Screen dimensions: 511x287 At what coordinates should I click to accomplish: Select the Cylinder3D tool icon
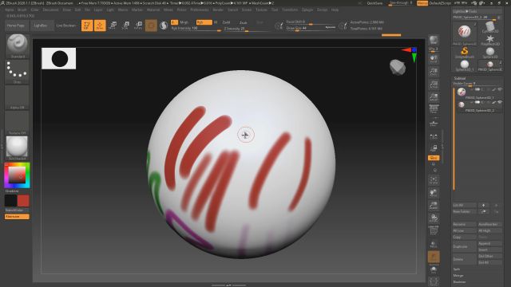[489, 27]
